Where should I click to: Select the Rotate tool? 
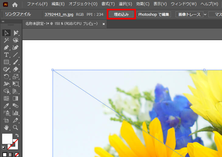coord(6,77)
